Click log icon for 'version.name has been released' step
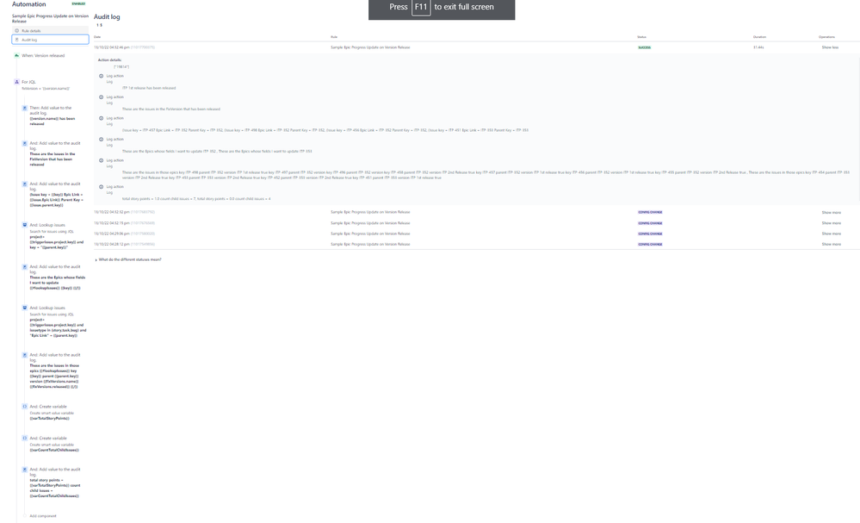Viewport: 860px width, 523px height. [25, 108]
